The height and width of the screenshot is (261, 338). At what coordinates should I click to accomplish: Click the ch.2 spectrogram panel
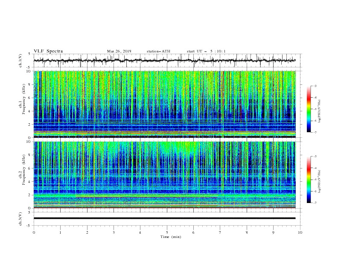pos(164,175)
